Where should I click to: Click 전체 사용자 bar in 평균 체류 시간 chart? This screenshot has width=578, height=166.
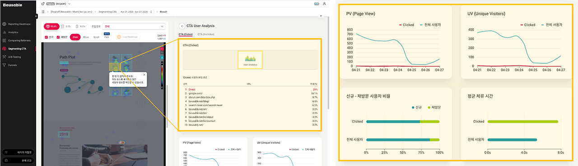pos(512,140)
